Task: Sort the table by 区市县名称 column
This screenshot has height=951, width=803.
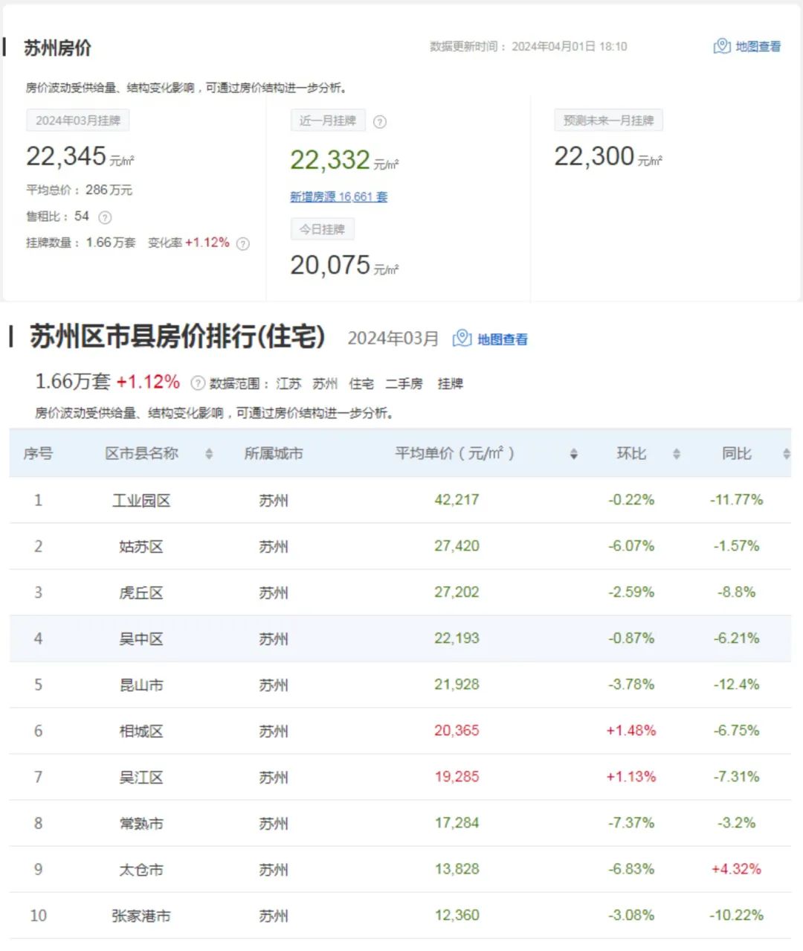Action: click(209, 454)
